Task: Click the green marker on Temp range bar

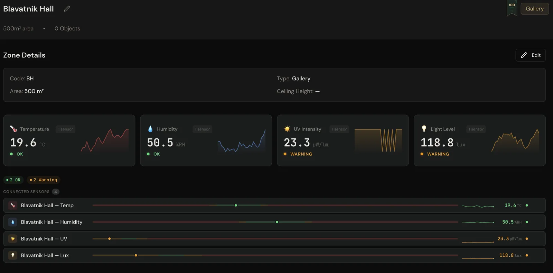Action: [x=236, y=206]
